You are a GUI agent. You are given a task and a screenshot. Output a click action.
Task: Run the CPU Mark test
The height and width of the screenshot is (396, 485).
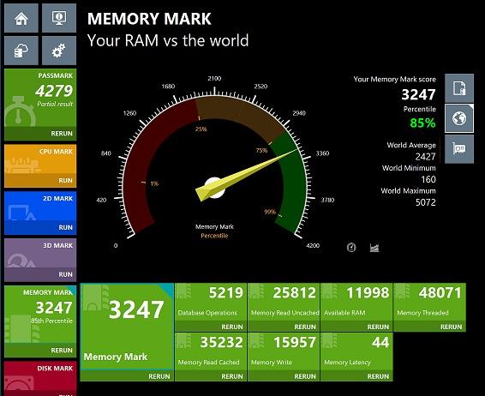[x=65, y=180]
